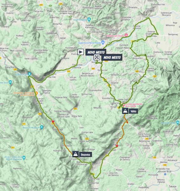
Task: Click the Baza 20 Museum pin
Action: pos(42,127)
